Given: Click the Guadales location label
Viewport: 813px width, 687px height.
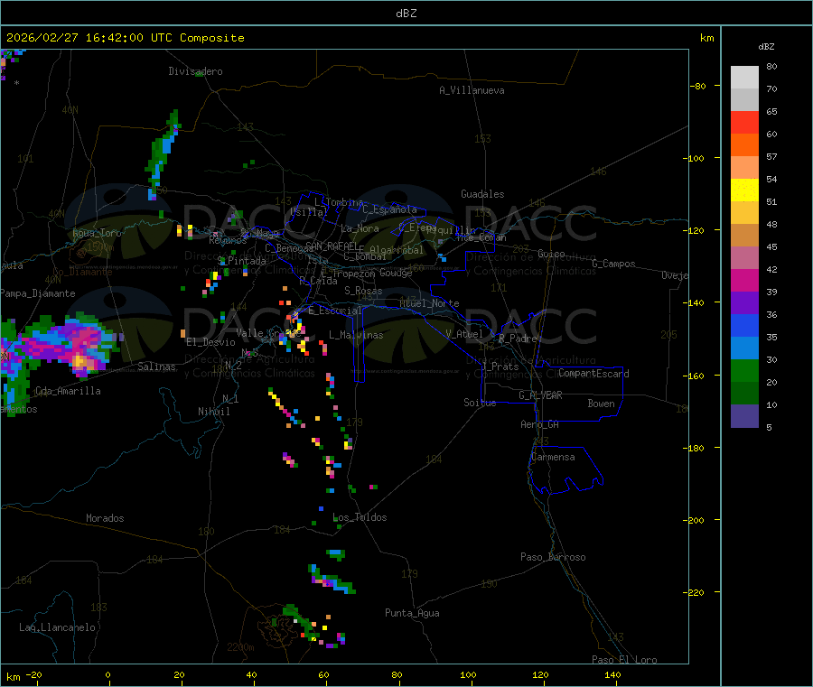Looking at the screenshot, I should (482, 194).
